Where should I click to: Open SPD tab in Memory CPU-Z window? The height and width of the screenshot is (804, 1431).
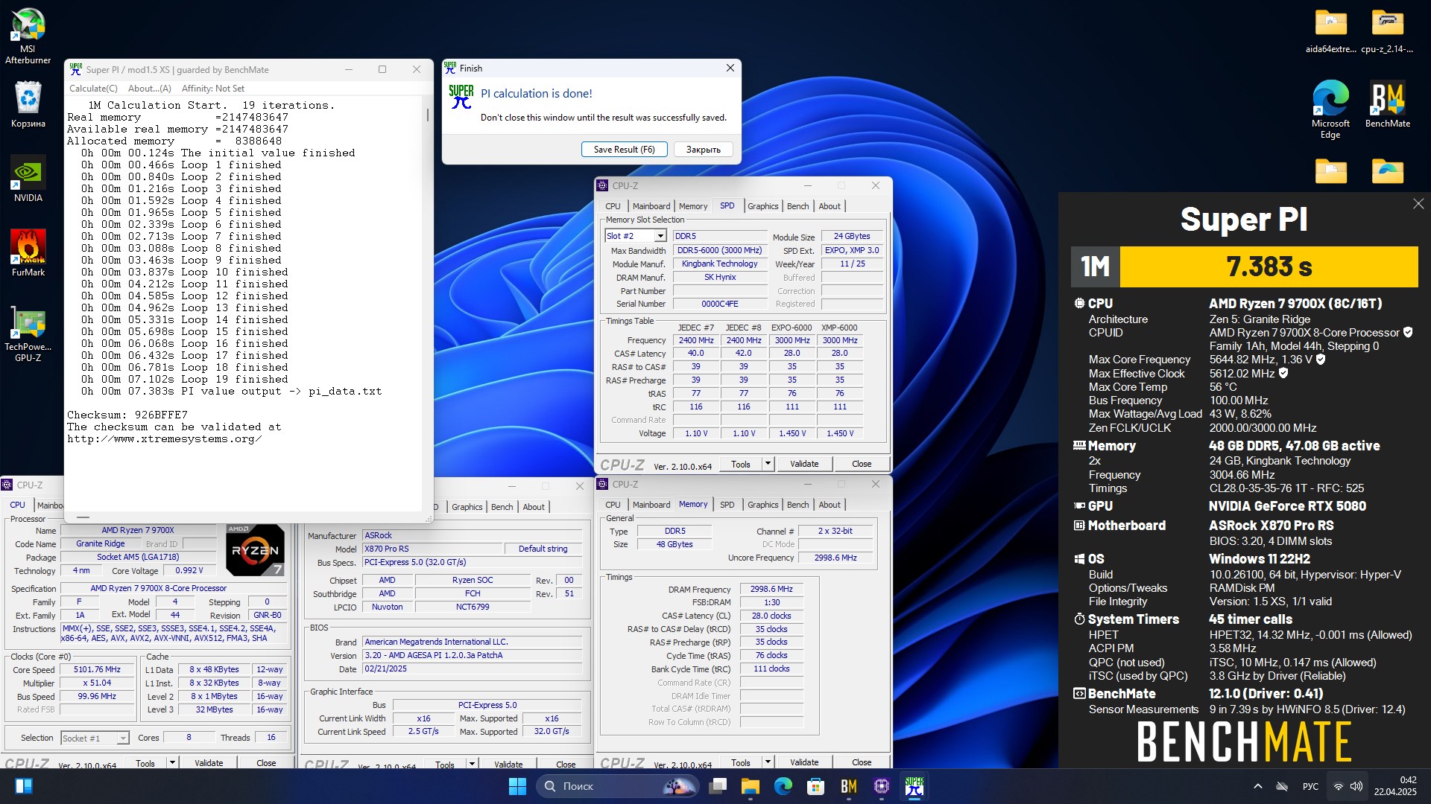727,505
